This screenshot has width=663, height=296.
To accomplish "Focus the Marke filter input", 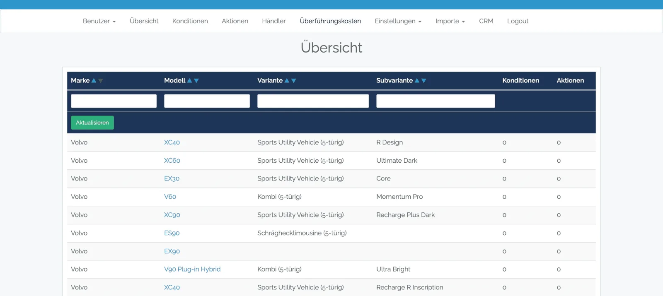I will pos(114,101).
